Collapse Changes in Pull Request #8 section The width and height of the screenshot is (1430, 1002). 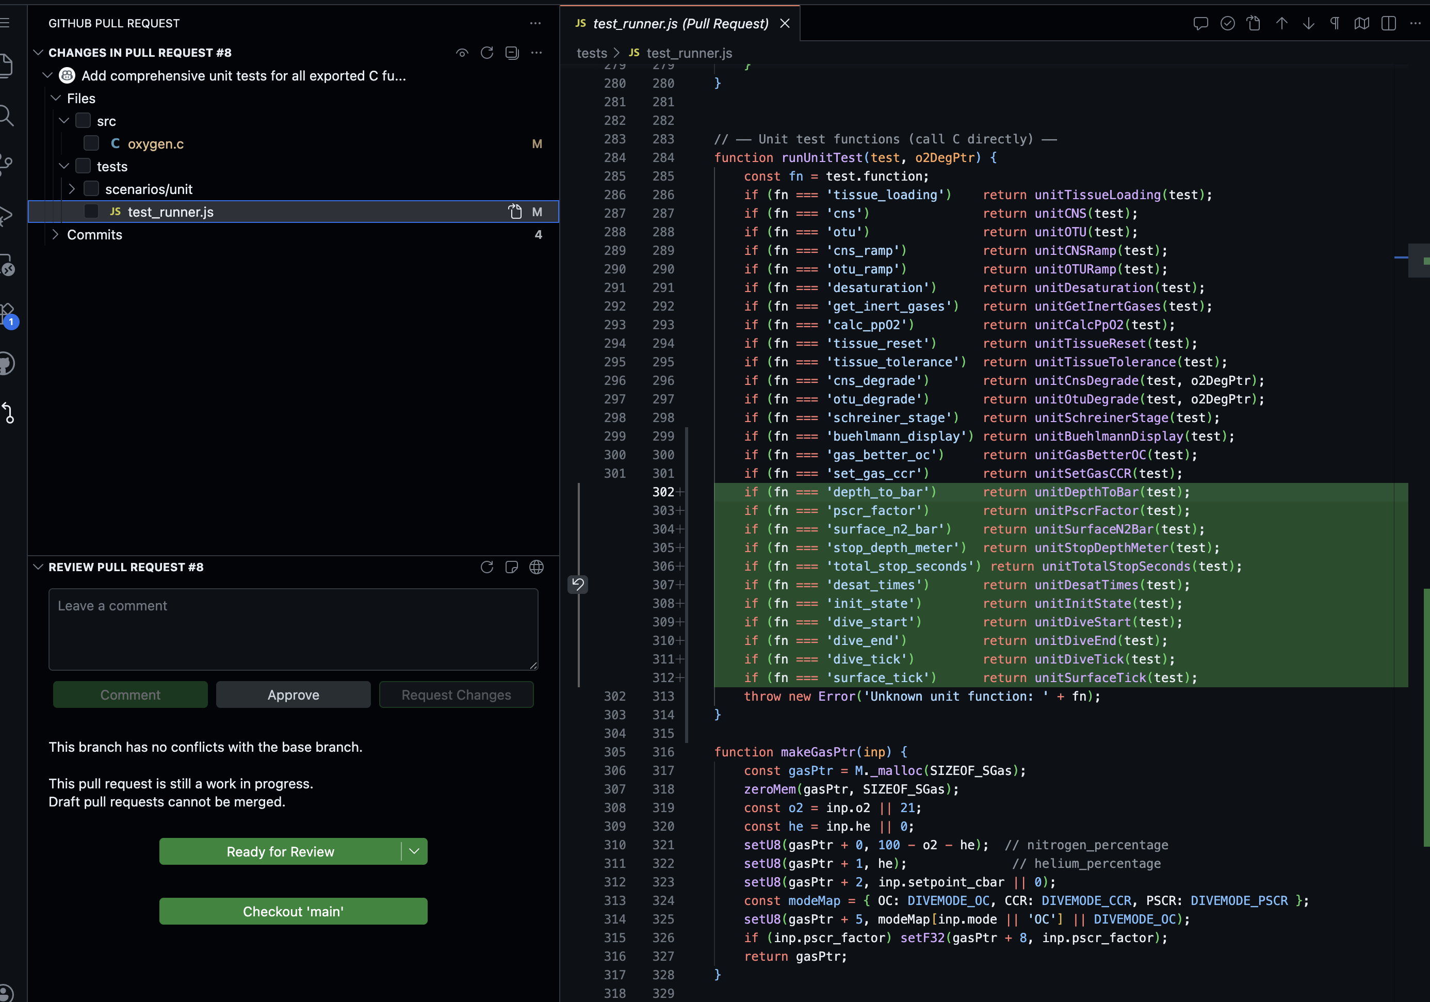38,53
